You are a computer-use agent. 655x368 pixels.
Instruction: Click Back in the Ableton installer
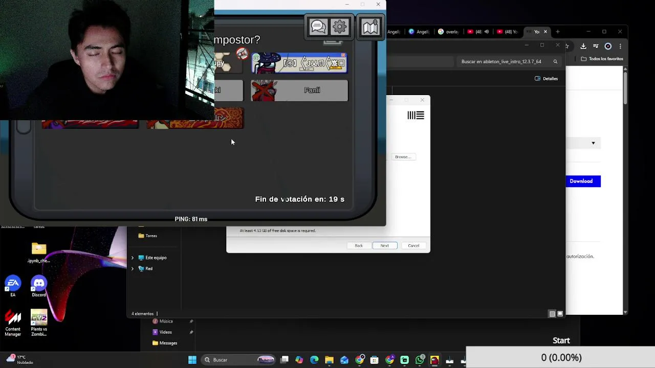359,246
